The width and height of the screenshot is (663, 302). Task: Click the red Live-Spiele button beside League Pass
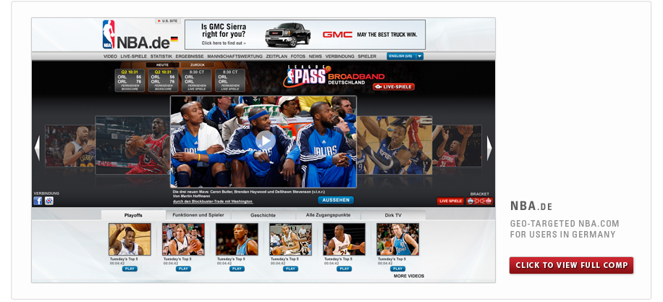(x=394, y=87)
